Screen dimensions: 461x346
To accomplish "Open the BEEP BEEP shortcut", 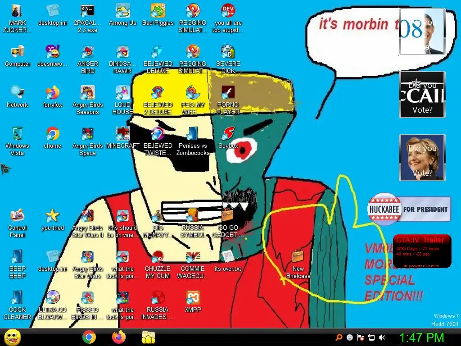I will [18, 264].
